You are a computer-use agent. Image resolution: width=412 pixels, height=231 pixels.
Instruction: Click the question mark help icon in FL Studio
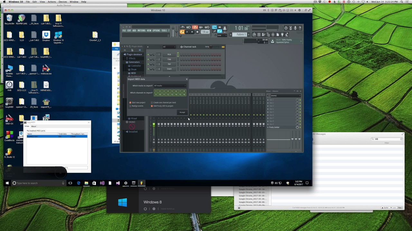300,28
